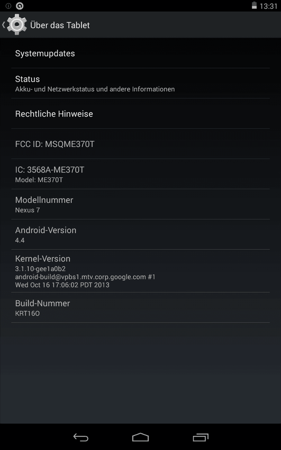The height and width of the screenshot is (450, 281).
Task: Tap the 13:31 clock in status bar
Action: click(x=269, y=6)
